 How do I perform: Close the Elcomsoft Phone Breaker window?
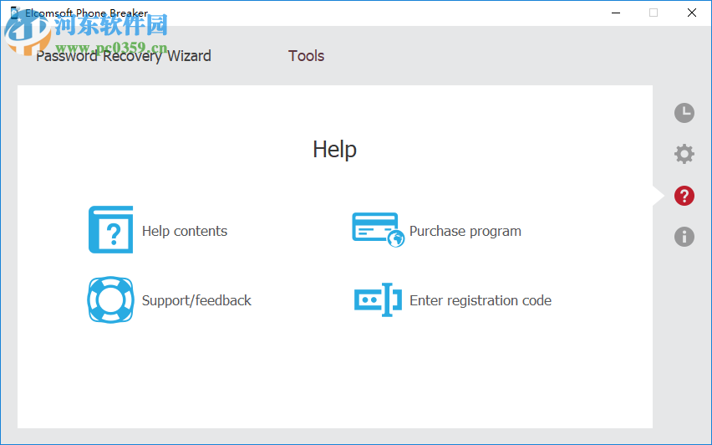692,13
